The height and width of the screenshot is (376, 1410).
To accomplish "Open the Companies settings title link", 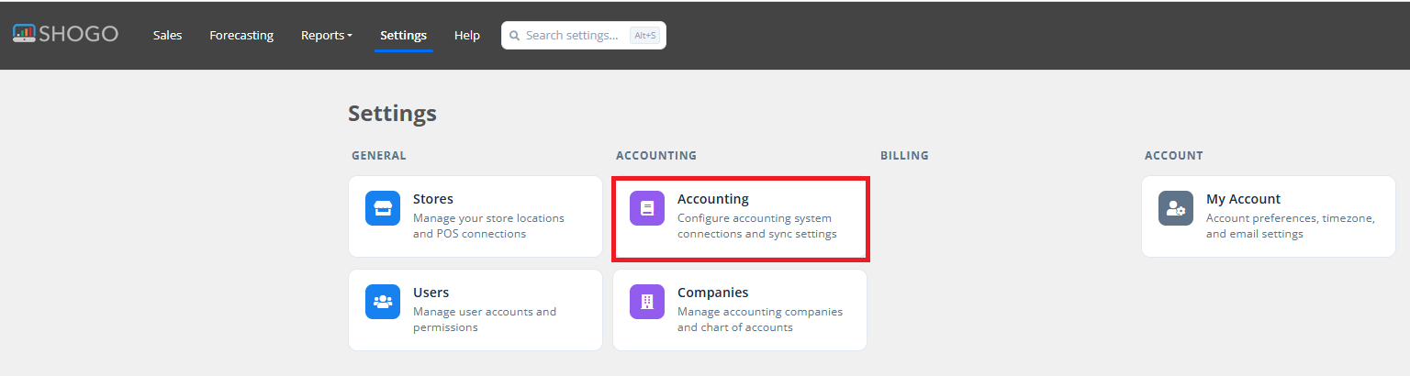I will [x=713, y=293].
